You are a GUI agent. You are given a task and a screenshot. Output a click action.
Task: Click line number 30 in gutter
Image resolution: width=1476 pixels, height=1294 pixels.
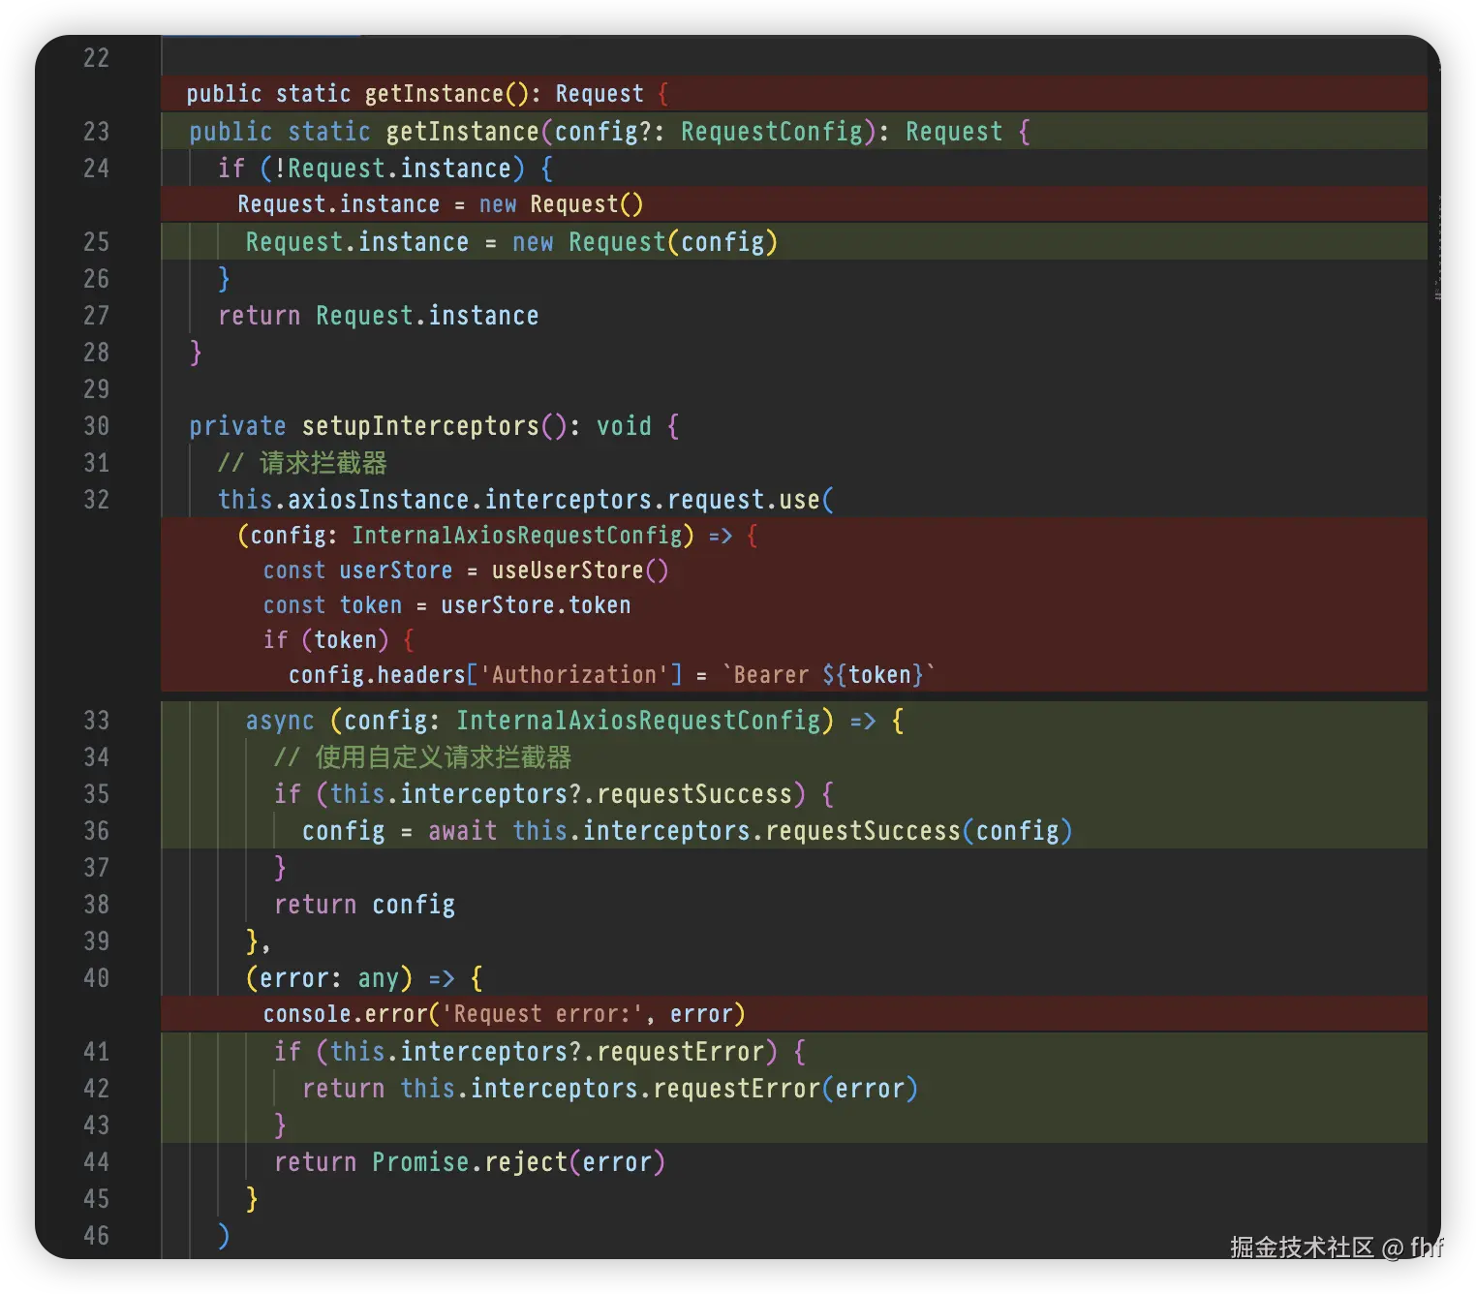pos(96,426)
